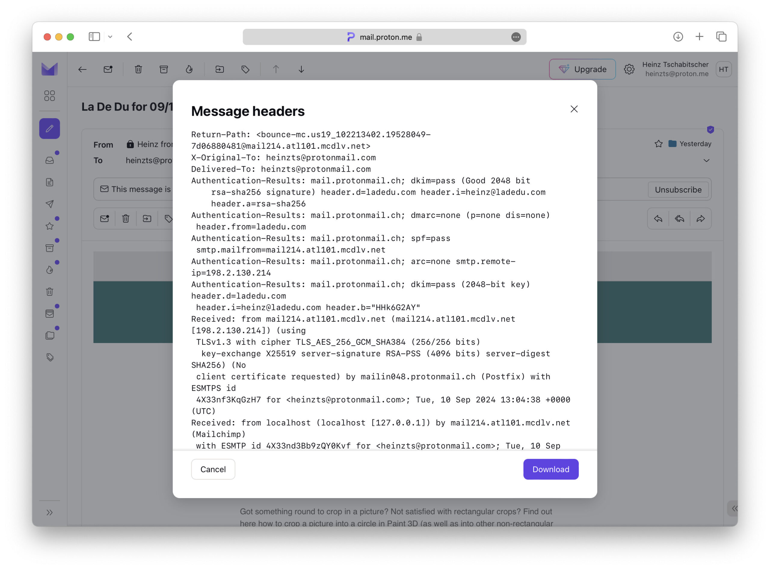Click the Upgrade button
Viewport: 770px width, 569px height.
582,69
